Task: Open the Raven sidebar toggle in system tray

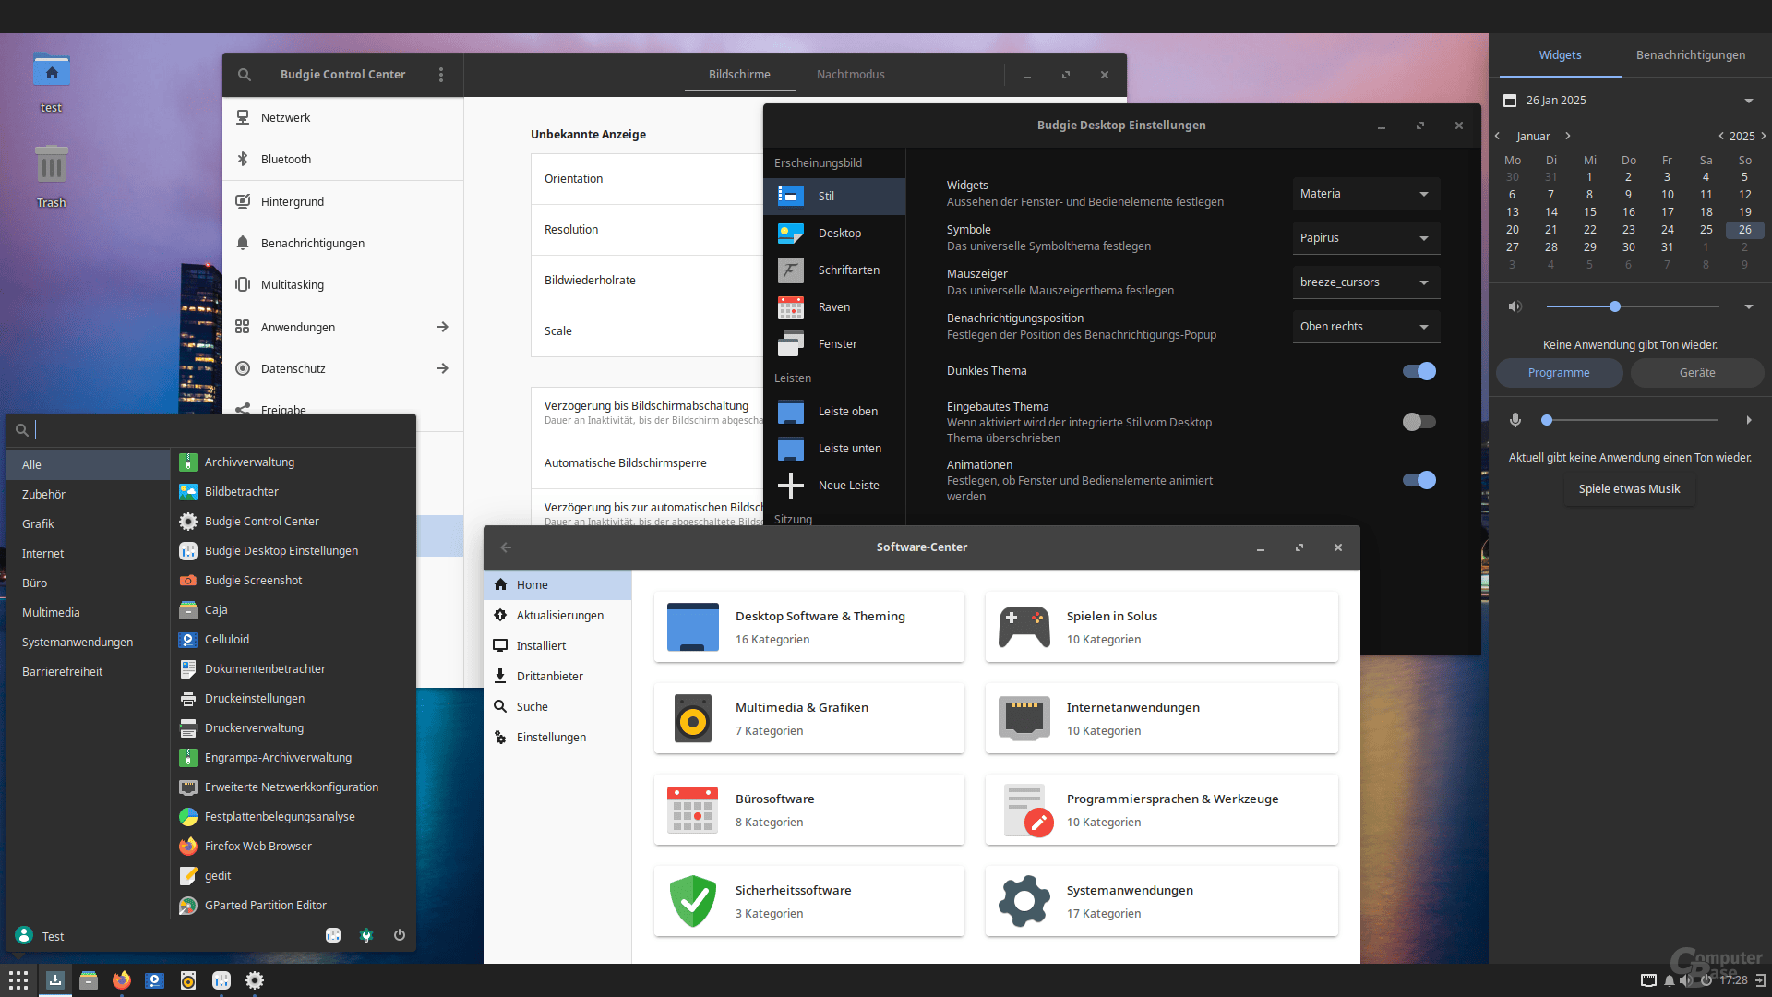Action: click(1760, 980)
